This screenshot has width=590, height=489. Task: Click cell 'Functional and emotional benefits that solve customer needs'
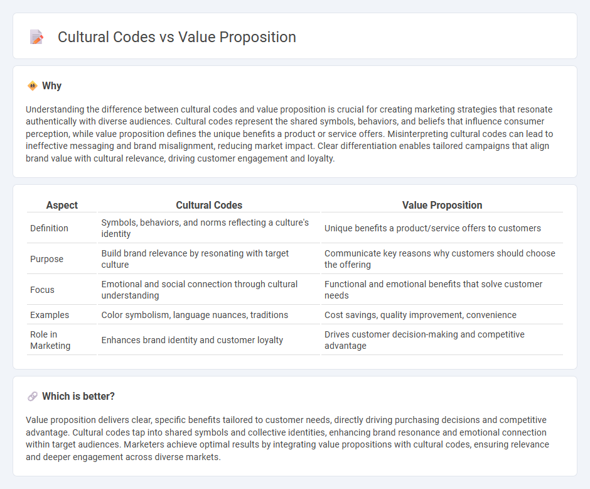pos(442,290)
